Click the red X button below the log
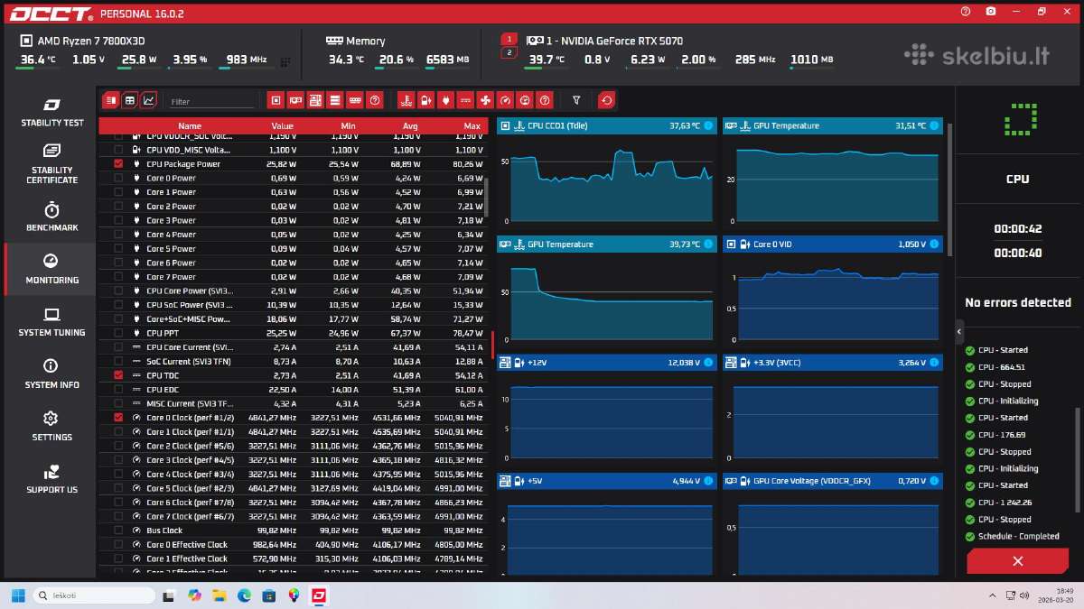Screen dimensions: 1084x609 coord(1017,561)
